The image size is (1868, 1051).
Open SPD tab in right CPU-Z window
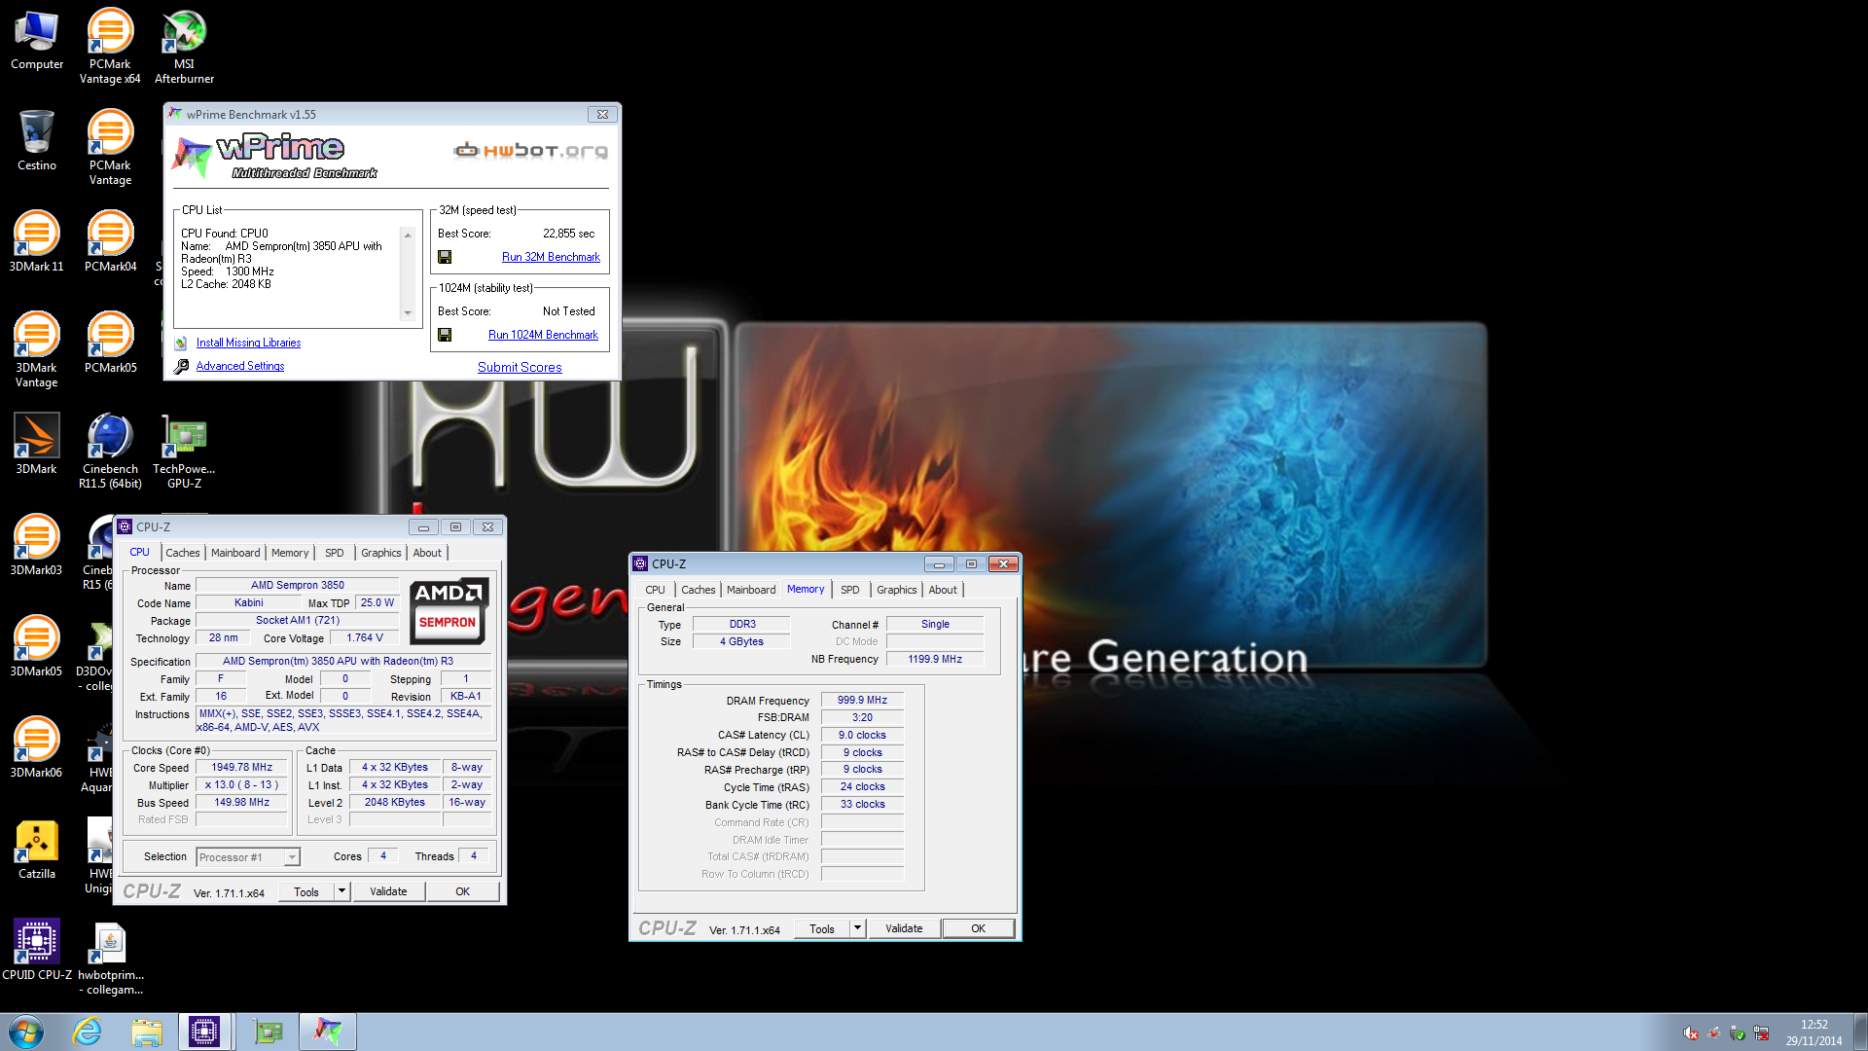(849, 590)
